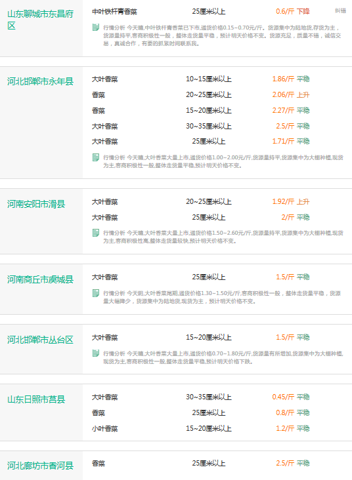Click the analysis note icon for 河南安阳市滑县
352x480 pixels.
[96, 233]
